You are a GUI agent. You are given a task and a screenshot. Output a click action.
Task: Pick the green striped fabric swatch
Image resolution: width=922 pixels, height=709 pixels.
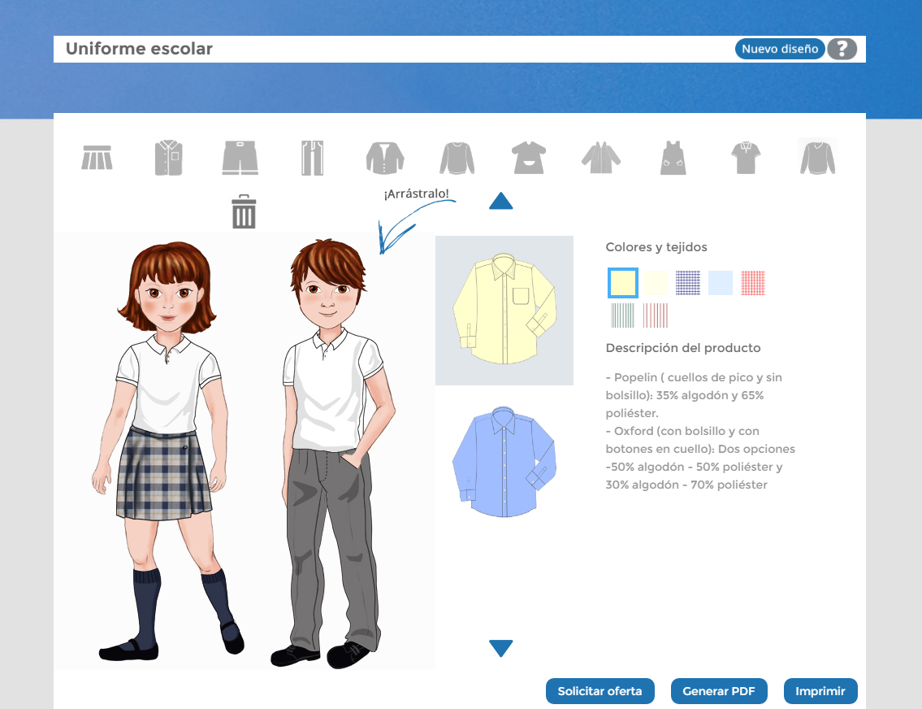tap(622, 315)
